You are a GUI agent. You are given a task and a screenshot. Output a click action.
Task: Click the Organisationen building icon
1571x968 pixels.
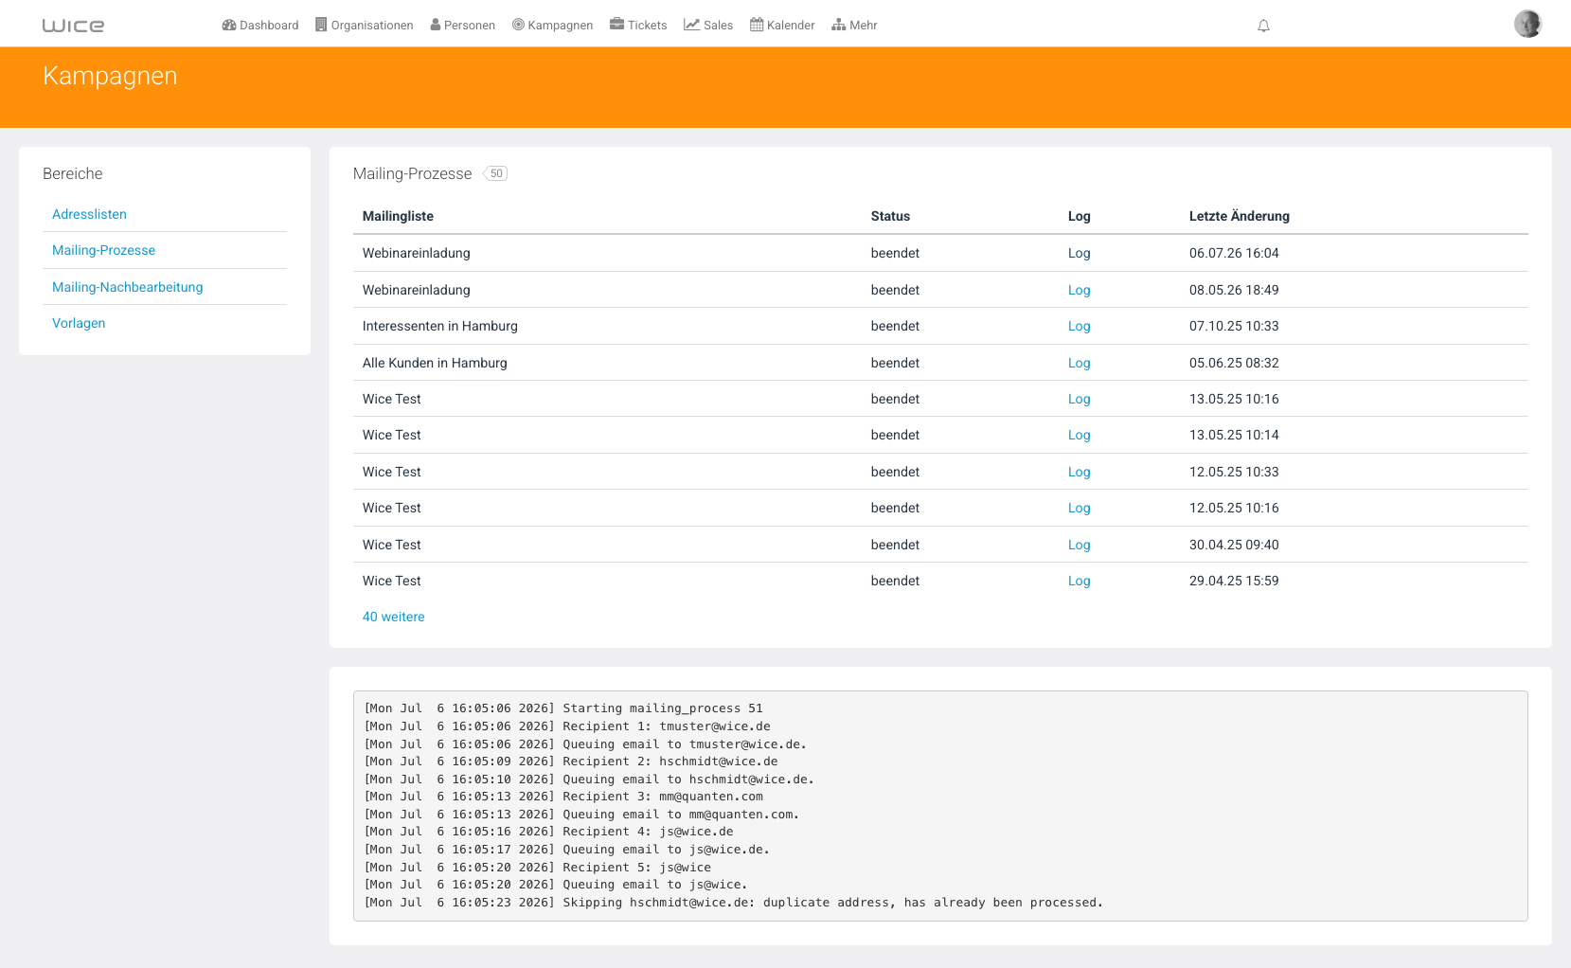[x=321, y=25]
